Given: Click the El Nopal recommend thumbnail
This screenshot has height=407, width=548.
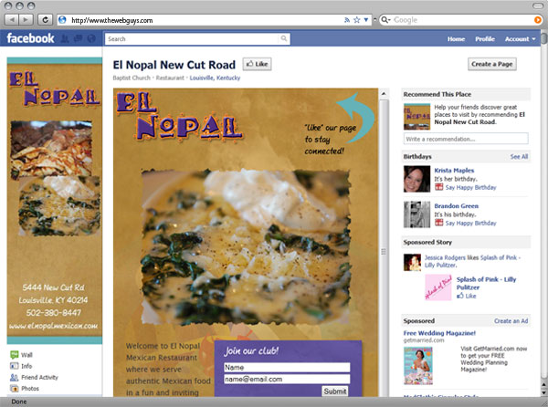Looking at the screenshot, I should click(417, 117).
